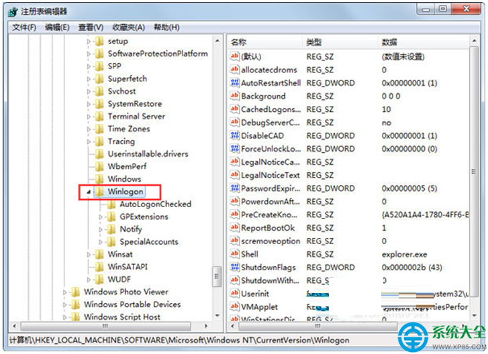Click the WbemPerf folder icon
This screenshot has width=488, height=354.
click(99, 166)
